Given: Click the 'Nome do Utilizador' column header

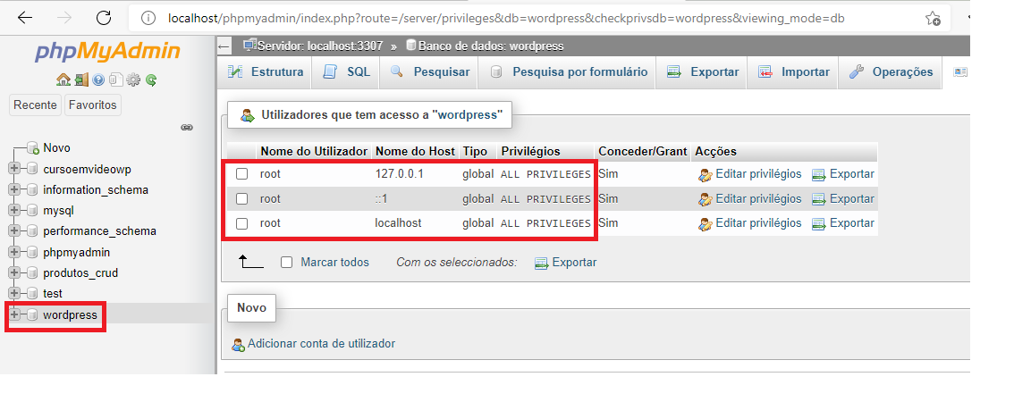Looking at the screenshot, I should click(x=314, y=151).
